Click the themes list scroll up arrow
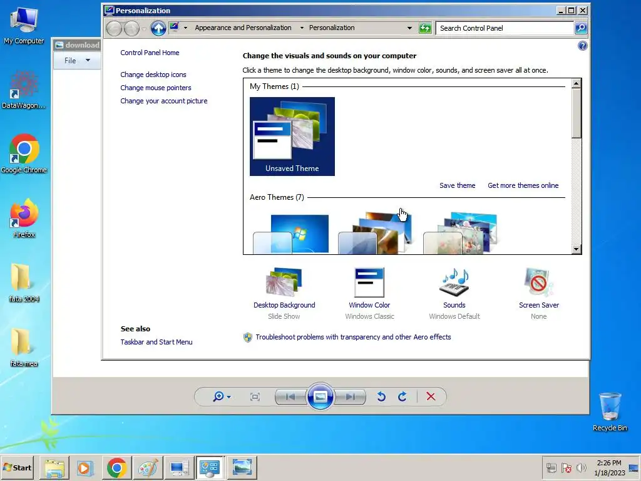Viewport: 641px width, 481px height. [x=576, y=83]
